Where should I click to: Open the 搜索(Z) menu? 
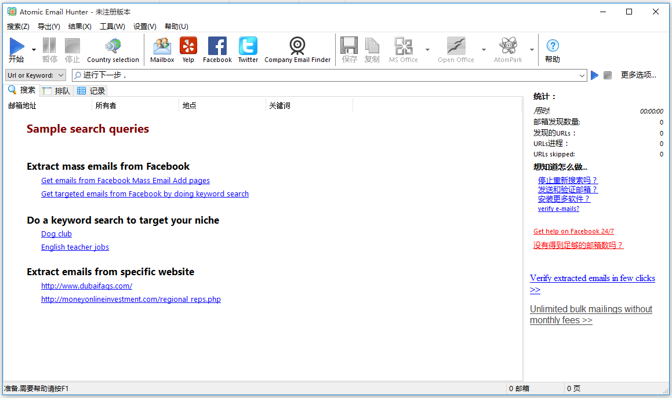point(18,27)
